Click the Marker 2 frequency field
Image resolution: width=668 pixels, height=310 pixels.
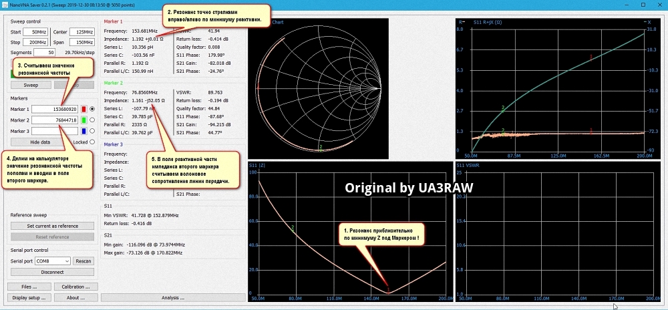pos(55,120)
